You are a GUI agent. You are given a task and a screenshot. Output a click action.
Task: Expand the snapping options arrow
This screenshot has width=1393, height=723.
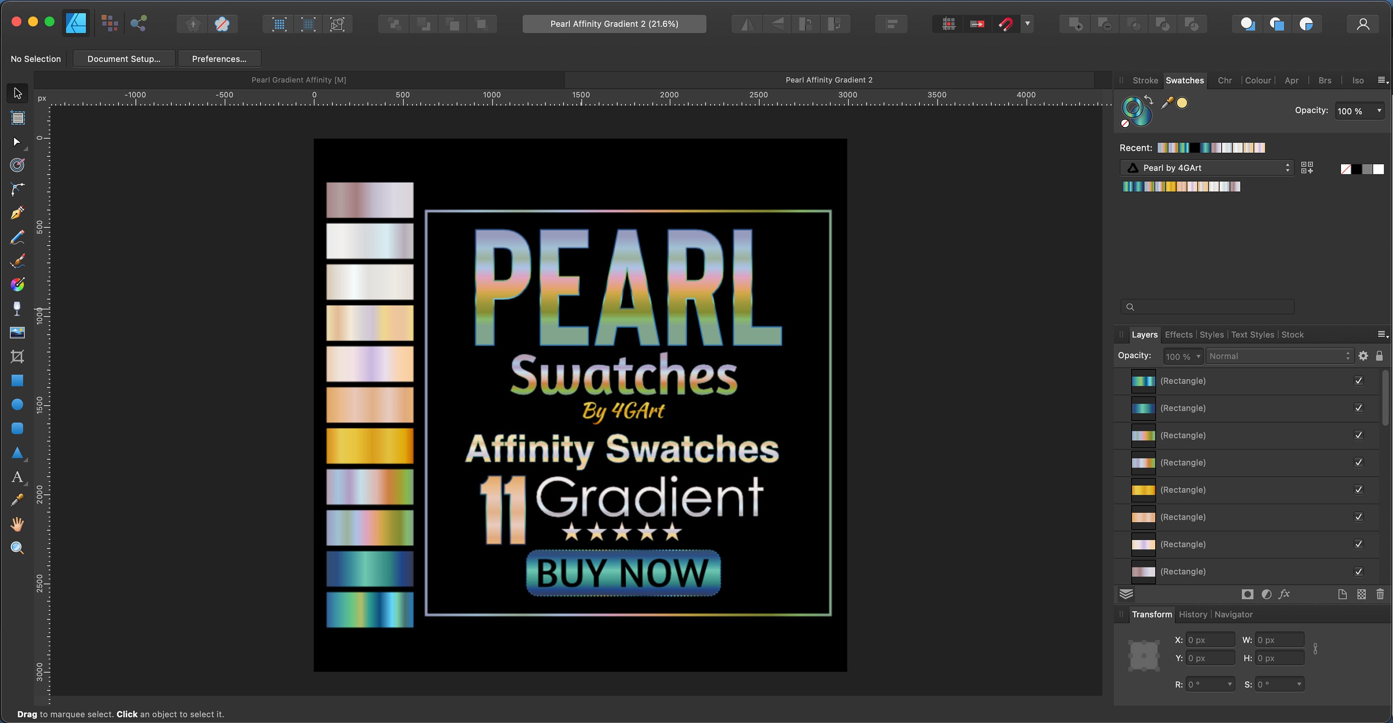pos(1027,24)
